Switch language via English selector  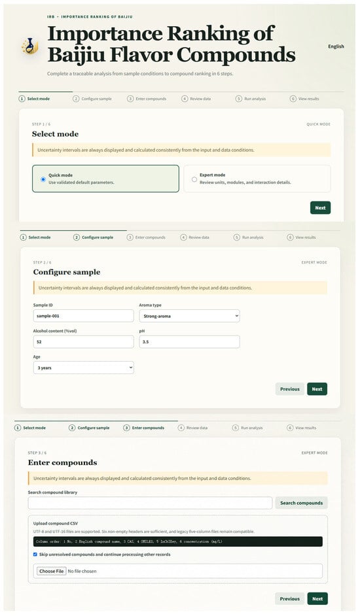tap(336, 46)
